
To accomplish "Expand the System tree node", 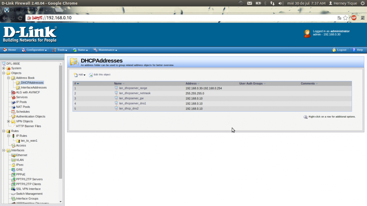I will (4, 68).
